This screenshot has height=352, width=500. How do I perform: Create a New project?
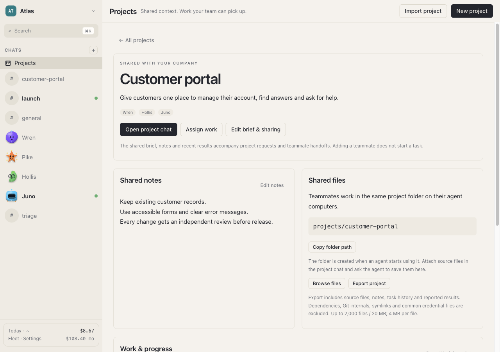pos(472,11)
